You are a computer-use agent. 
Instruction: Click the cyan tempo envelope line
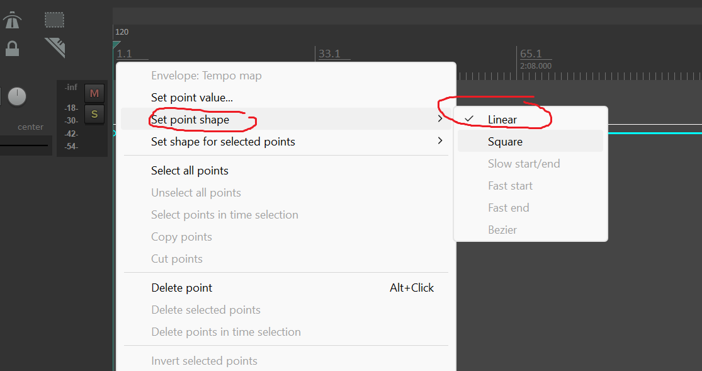coord(655,133)
